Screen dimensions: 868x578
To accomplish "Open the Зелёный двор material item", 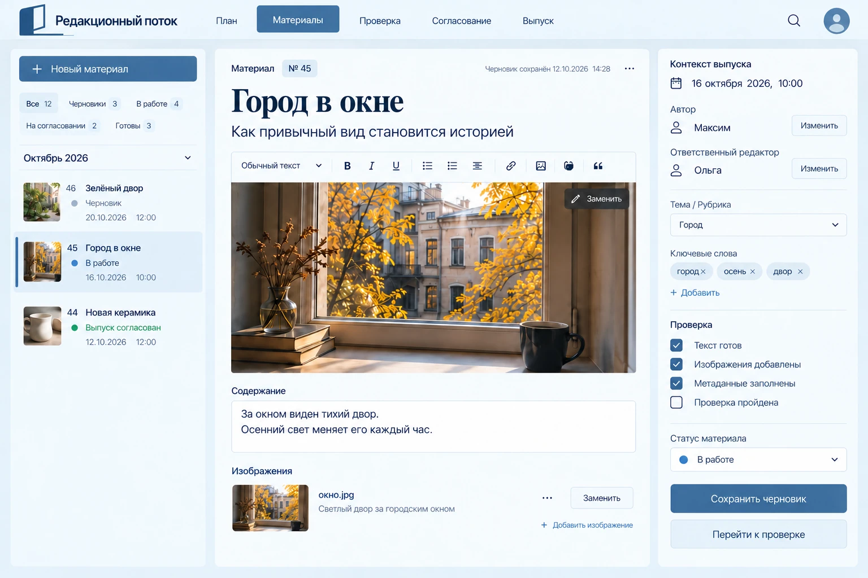I will pyautogui.click(x=107, y=202).
